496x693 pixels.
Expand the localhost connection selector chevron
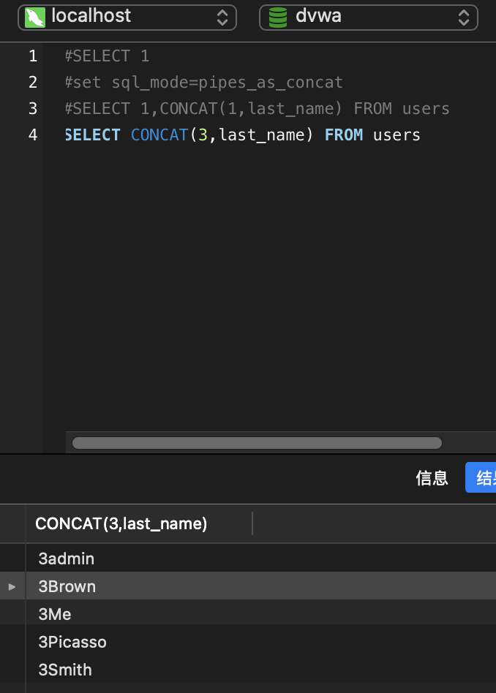point(223,18)
